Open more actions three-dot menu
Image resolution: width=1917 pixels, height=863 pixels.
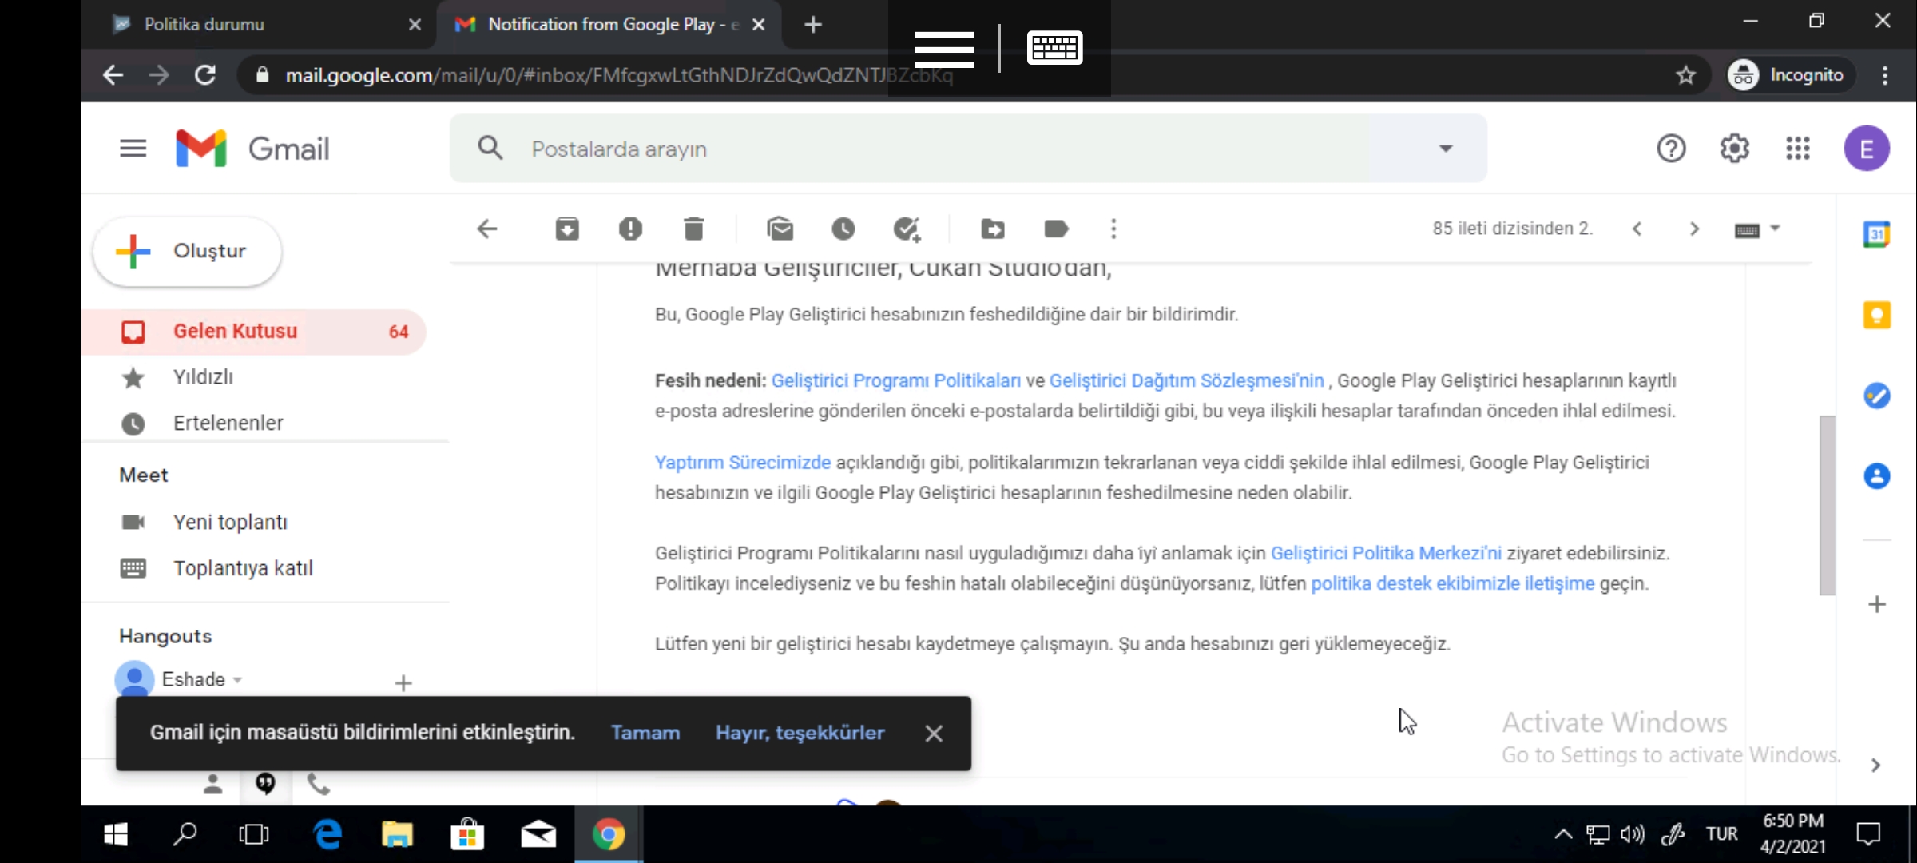[x=1113, y=229]
